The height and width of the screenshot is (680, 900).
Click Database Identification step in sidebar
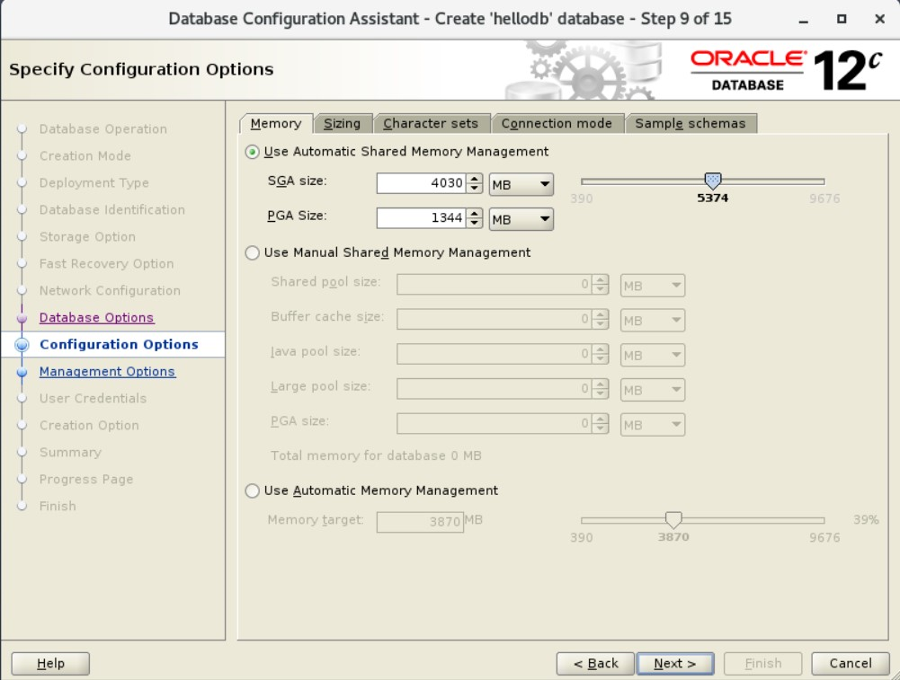click(x=111, y=210)
